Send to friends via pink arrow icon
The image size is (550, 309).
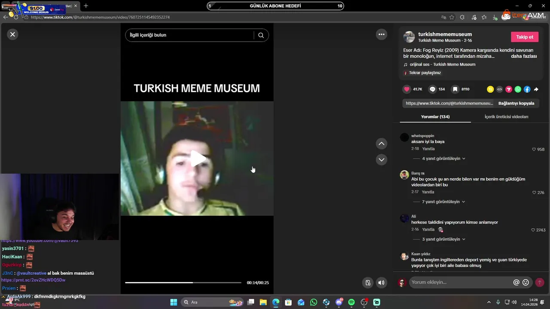click(509, 89)
